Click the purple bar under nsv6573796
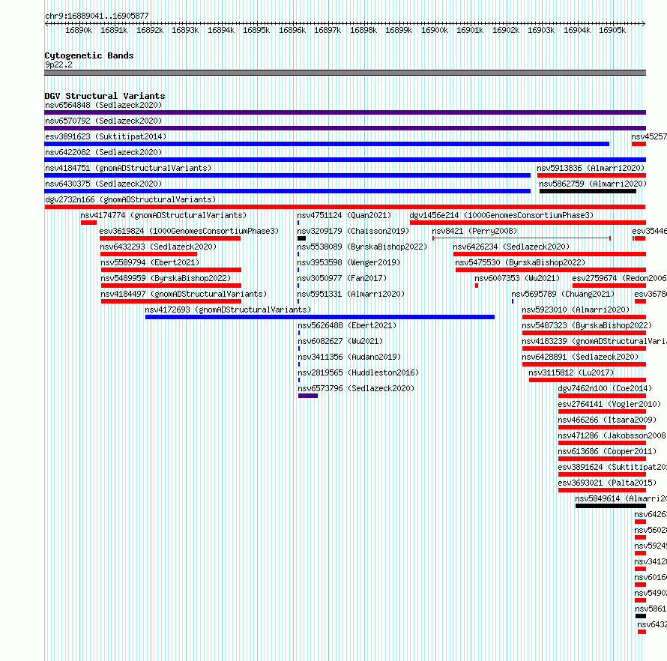The image size is (667, 661). click(308, 396)
